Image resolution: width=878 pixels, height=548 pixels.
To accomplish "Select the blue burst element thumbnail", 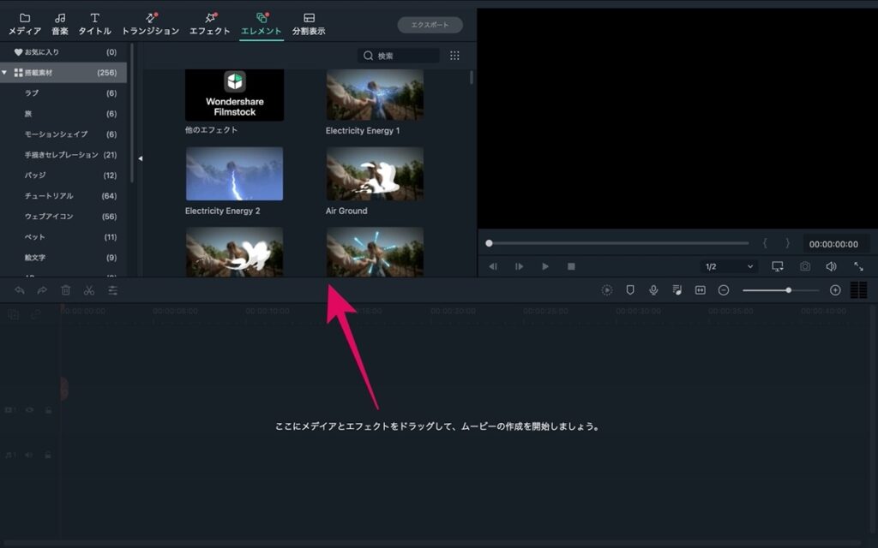I will 376,252.
